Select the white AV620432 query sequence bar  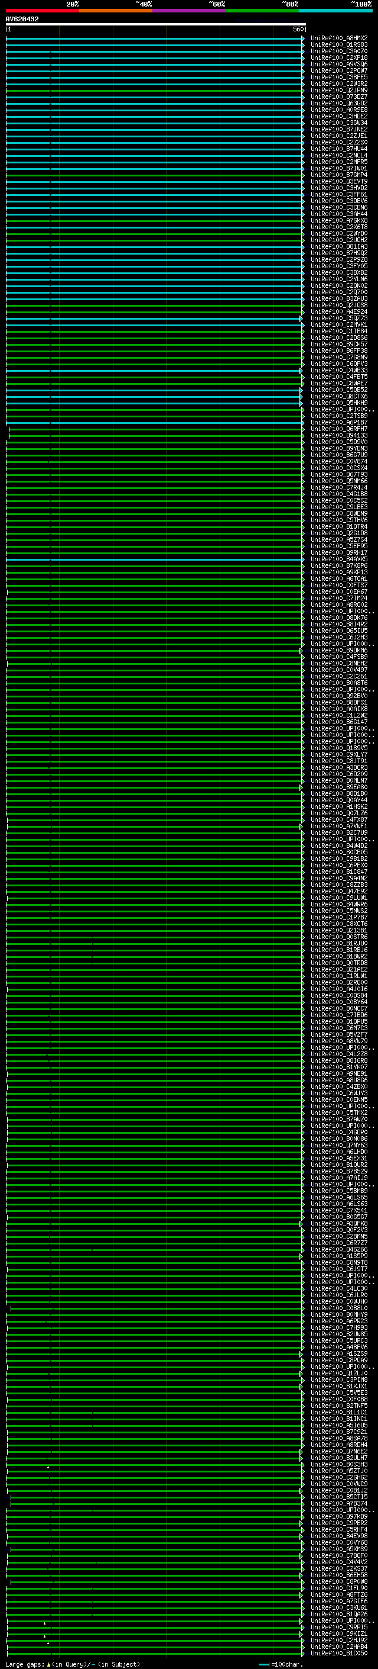pos(156,24)
